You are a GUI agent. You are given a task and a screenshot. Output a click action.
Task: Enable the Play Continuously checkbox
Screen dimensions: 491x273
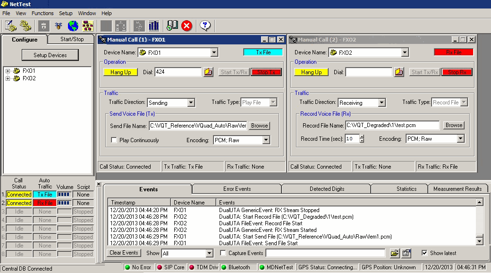click(114, 140)
